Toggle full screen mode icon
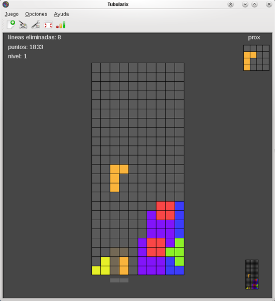Viewport: 275px width, 301px height. point(48,25)
